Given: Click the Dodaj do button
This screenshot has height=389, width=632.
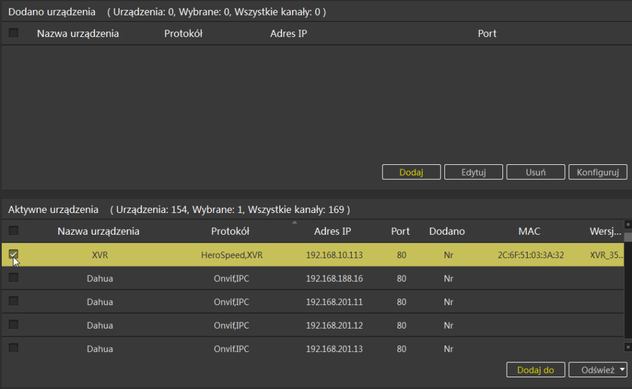Looking at the screenshot, I should (x=535, y=370).
